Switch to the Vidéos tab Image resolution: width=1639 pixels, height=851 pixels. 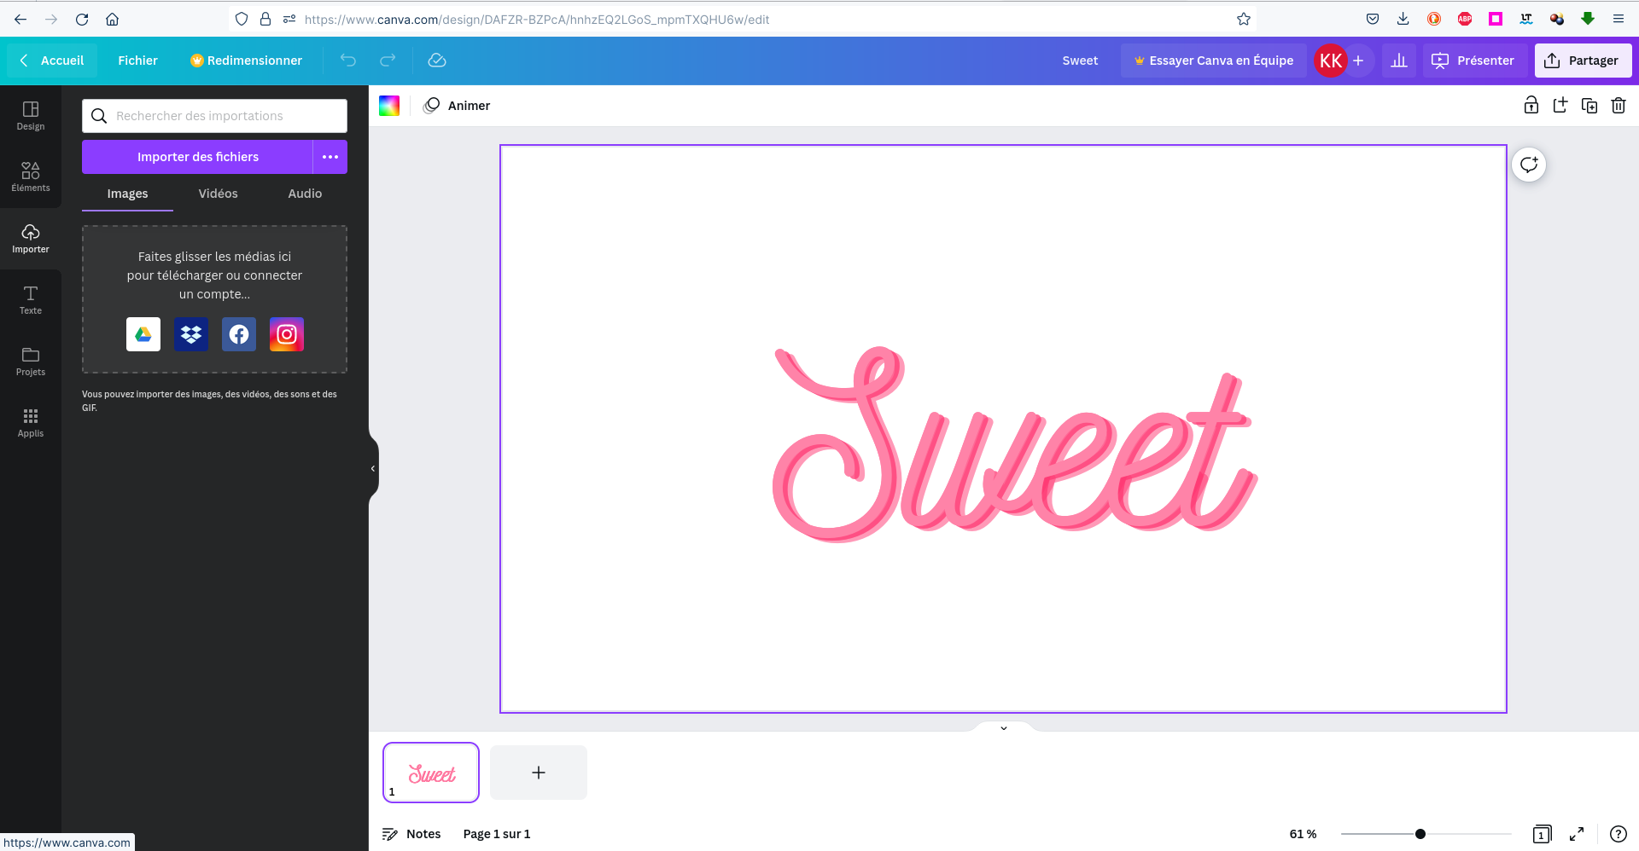218,194
